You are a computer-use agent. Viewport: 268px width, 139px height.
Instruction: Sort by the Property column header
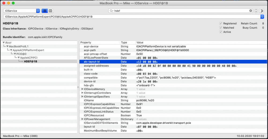tap(100, 42)
